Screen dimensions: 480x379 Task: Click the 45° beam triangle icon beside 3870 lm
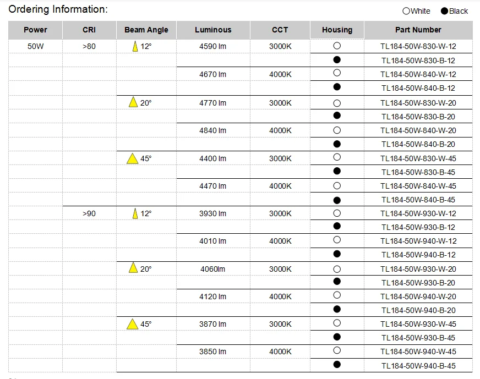(x=132, y=324)
